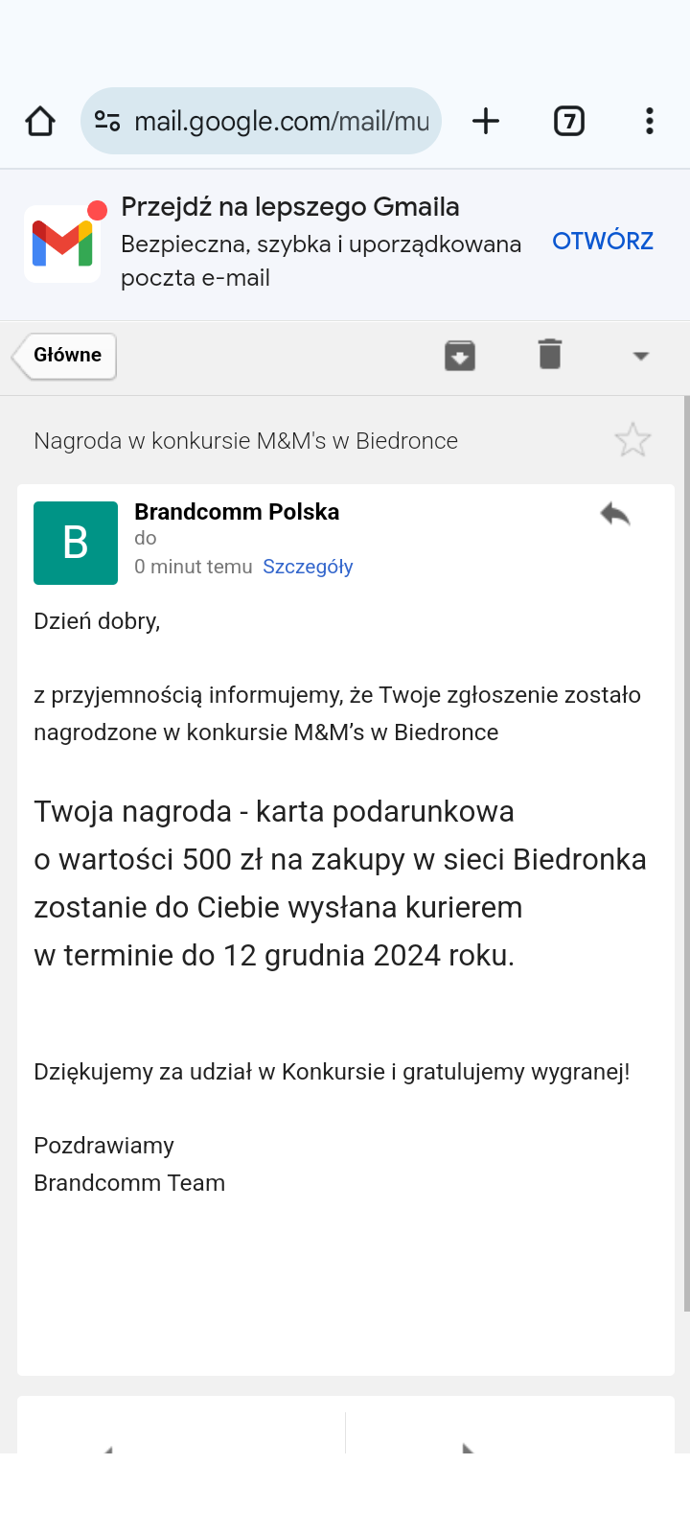Screen dimensions: 690x1534
Task: Delete the email with trash icon
Action: (550, 354)
